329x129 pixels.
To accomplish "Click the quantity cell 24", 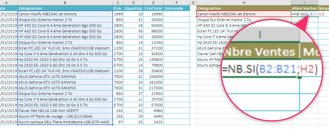I will [133, 59].
